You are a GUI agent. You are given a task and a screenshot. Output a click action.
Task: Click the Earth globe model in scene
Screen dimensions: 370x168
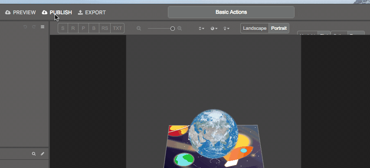tap(213, 134)
